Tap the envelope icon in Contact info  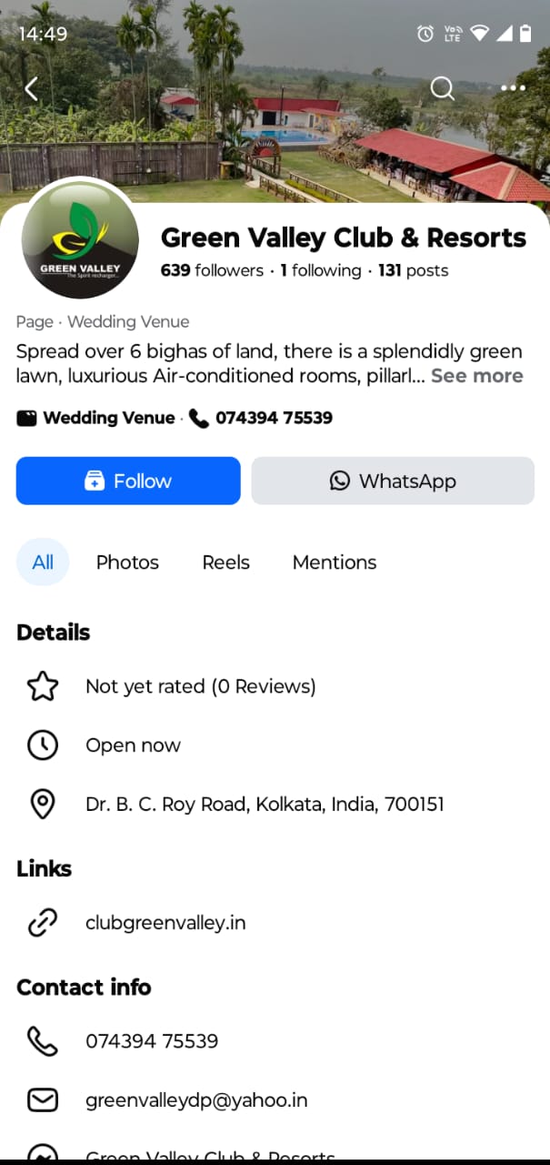(x=42, y=1099)
